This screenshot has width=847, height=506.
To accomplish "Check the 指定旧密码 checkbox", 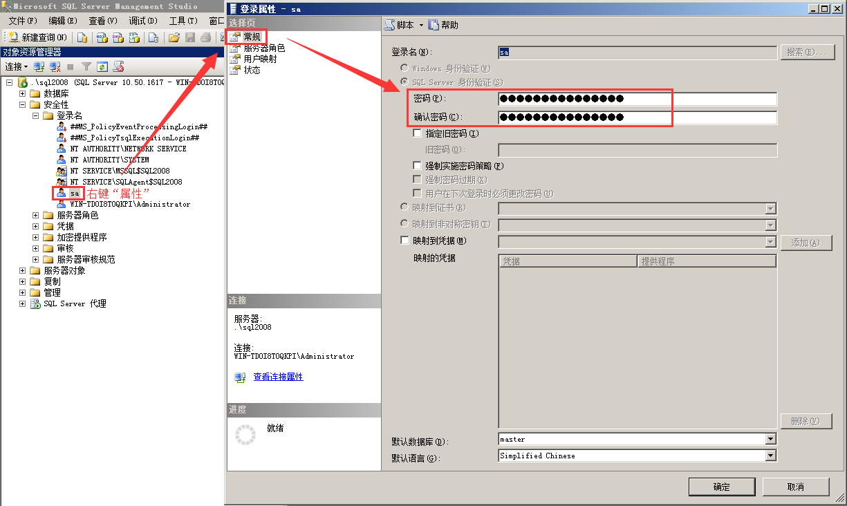I will pos(417,133).
